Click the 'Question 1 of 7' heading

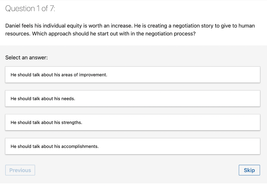tap(30, 9)
